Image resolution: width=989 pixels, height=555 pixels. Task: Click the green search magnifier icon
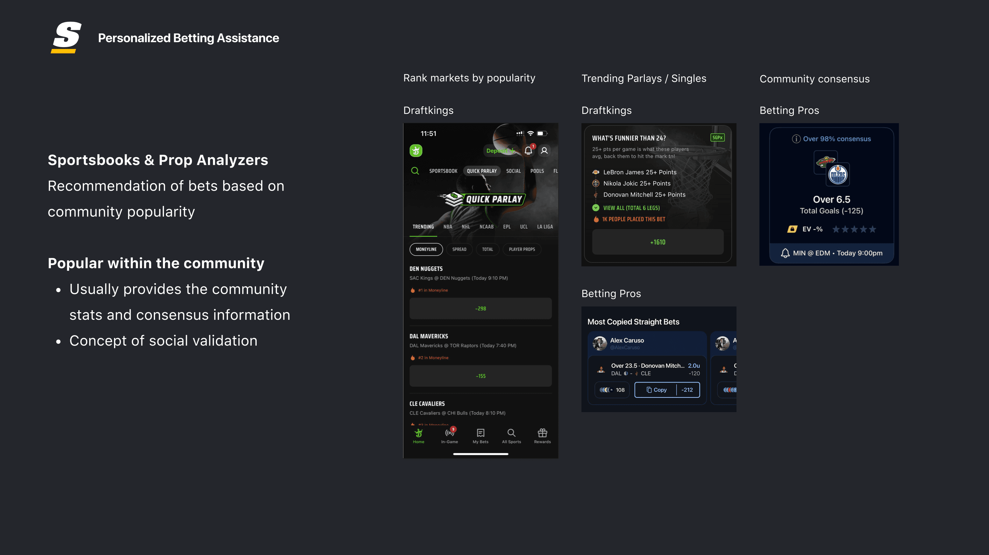click(415, 171)
